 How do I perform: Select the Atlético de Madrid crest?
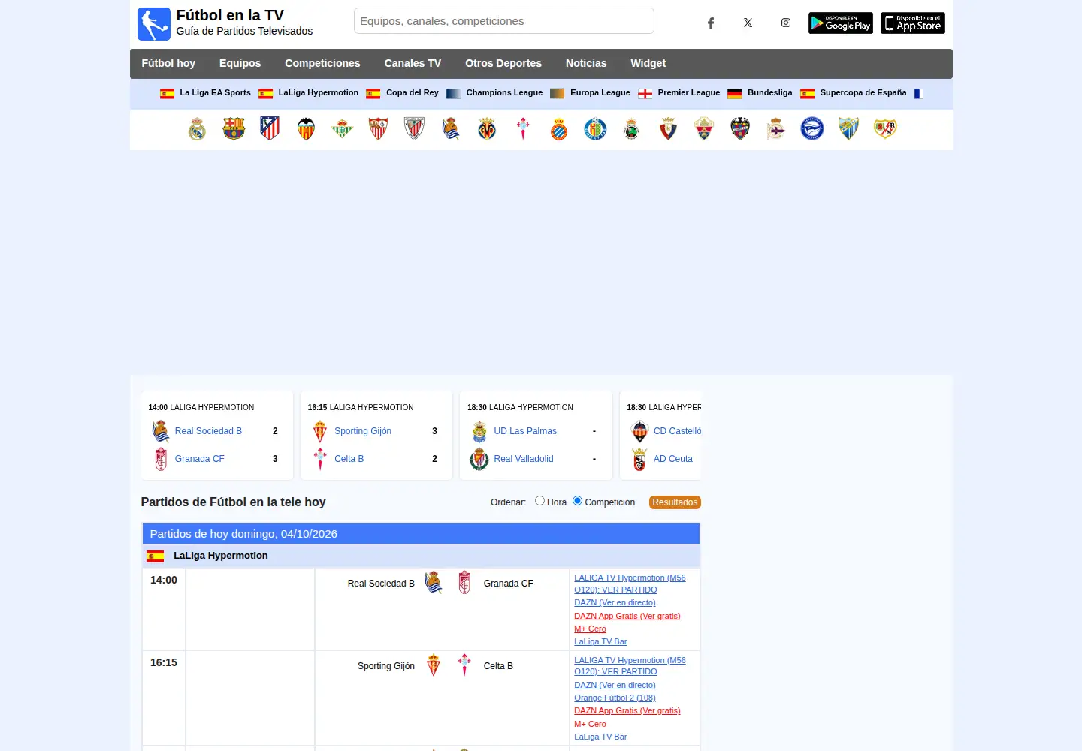click(270, 129)
